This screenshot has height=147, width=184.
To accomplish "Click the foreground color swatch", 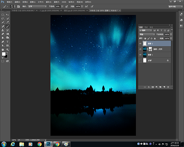I will pos(4,54).
